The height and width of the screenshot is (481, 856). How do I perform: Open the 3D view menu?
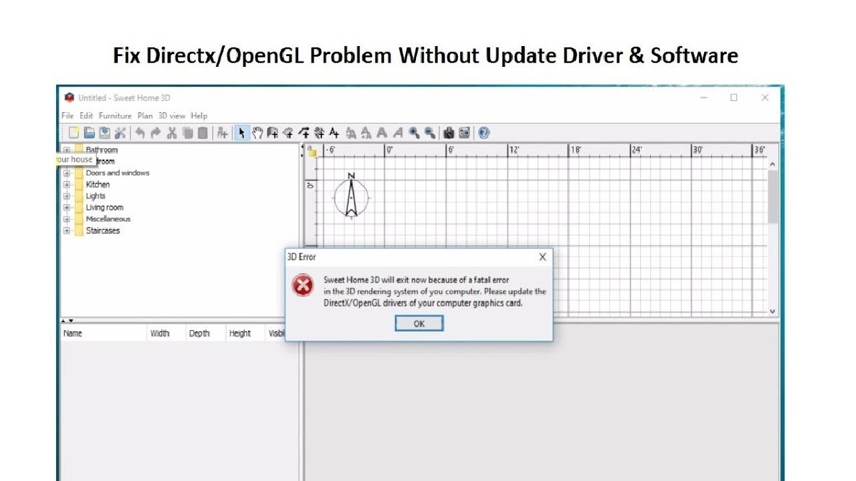coord(172,116)
